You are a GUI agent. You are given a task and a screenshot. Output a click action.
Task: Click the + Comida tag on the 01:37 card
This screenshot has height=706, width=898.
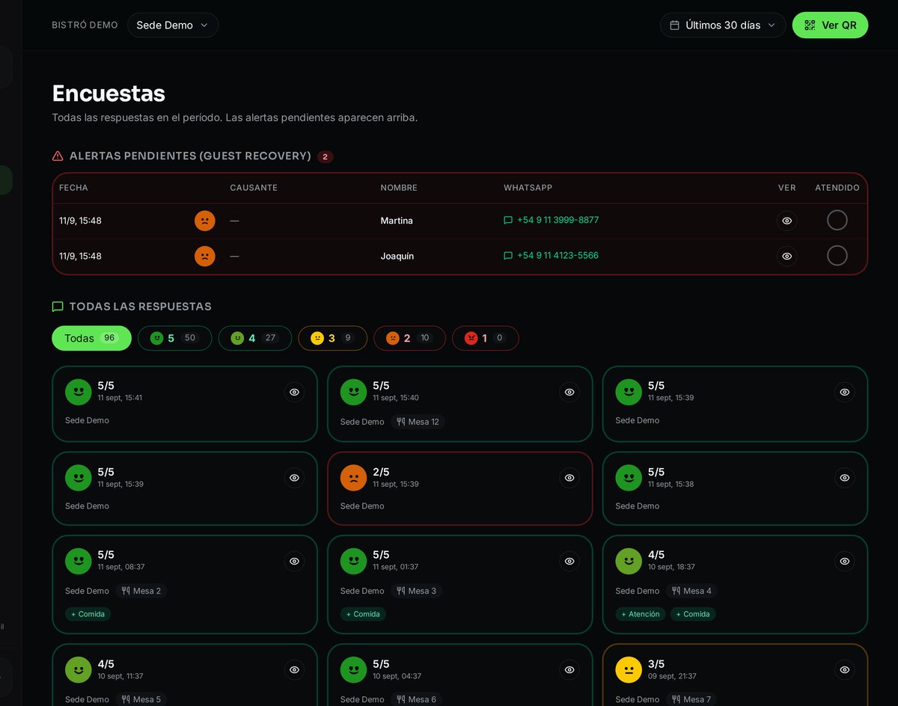click(364, 614)
